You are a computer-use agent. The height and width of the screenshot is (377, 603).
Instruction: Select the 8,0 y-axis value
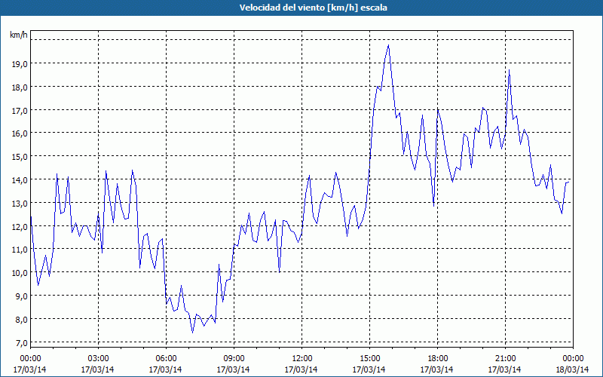(x=21, y=319)
